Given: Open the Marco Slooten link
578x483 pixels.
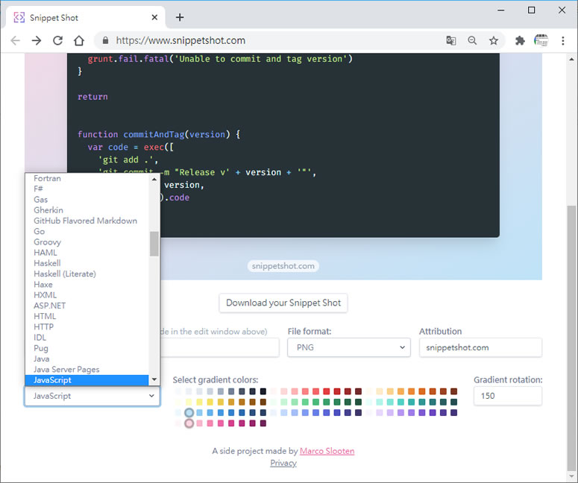Looking at the screenshot, I should pyautogui.click(x=327, y=451).
